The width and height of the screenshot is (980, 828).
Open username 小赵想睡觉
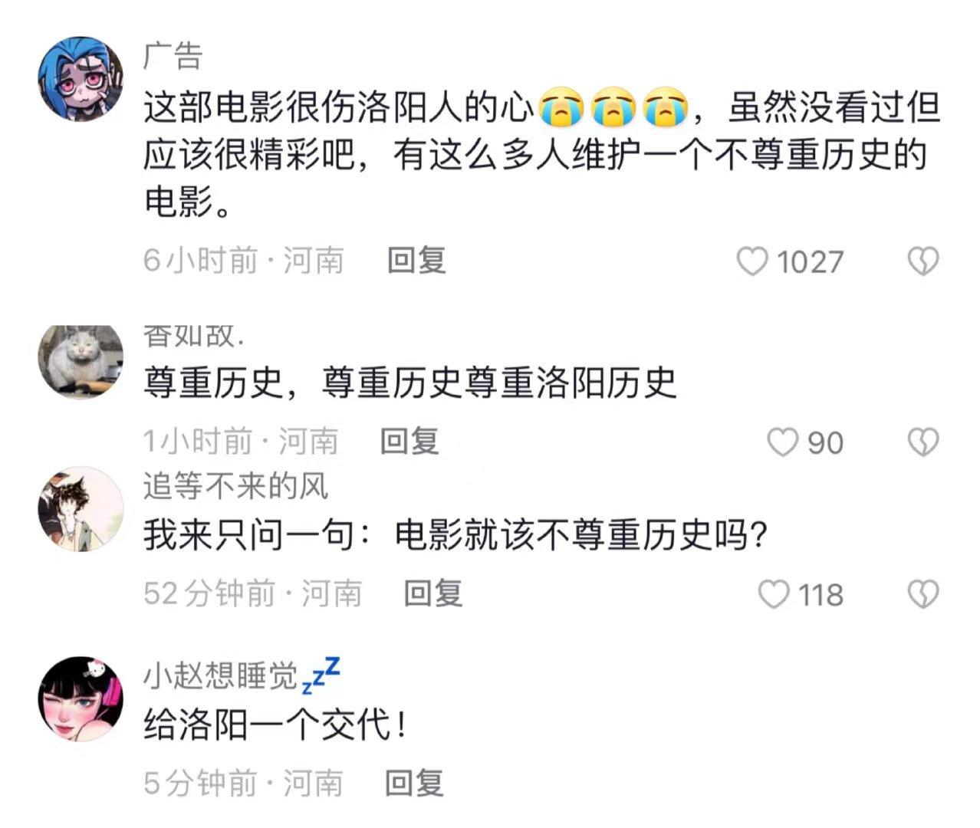tap(220, 675)
